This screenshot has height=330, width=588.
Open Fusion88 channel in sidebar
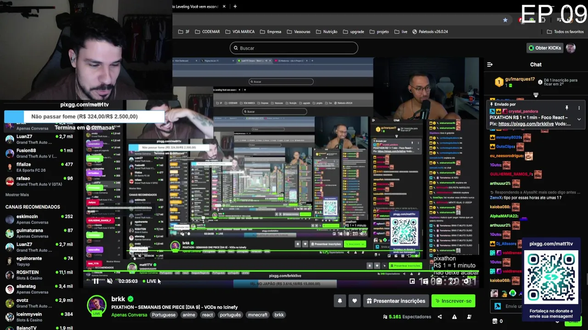[39, 153]
